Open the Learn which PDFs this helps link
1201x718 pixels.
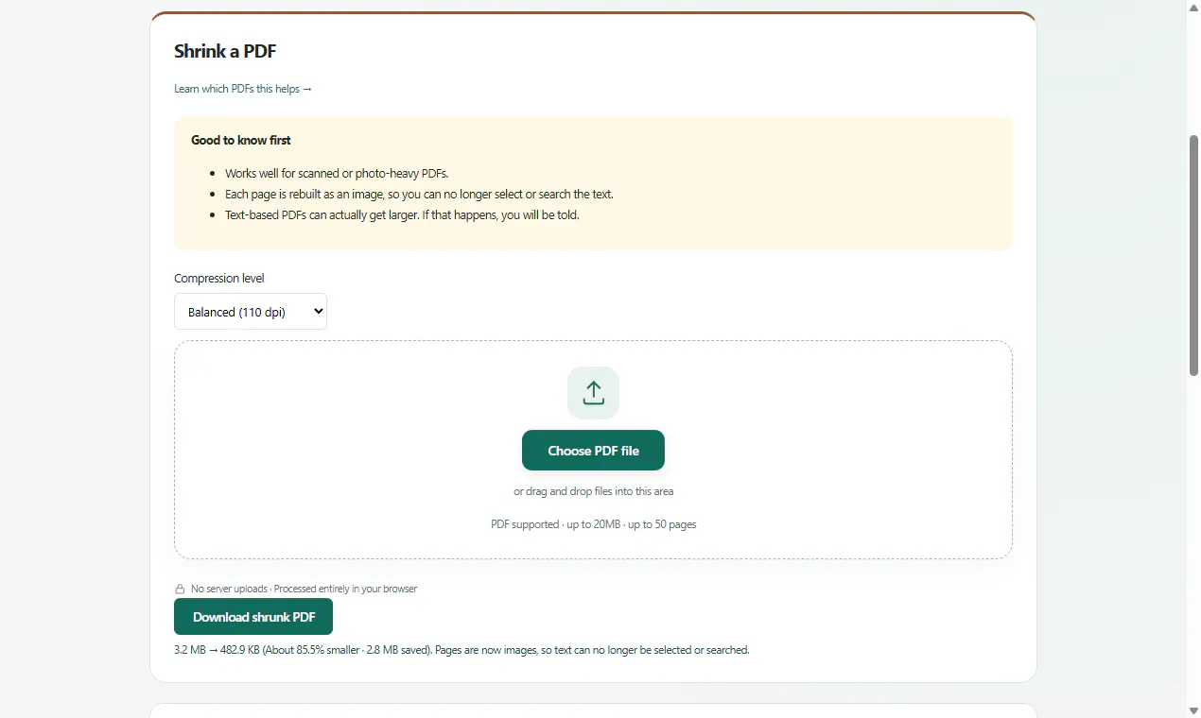coord(243,89)
